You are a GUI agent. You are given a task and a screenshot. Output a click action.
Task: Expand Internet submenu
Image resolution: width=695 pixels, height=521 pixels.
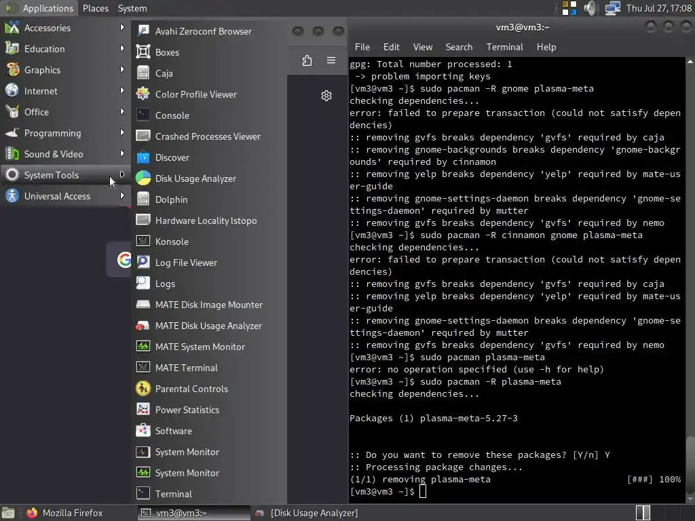pos(65,91)
